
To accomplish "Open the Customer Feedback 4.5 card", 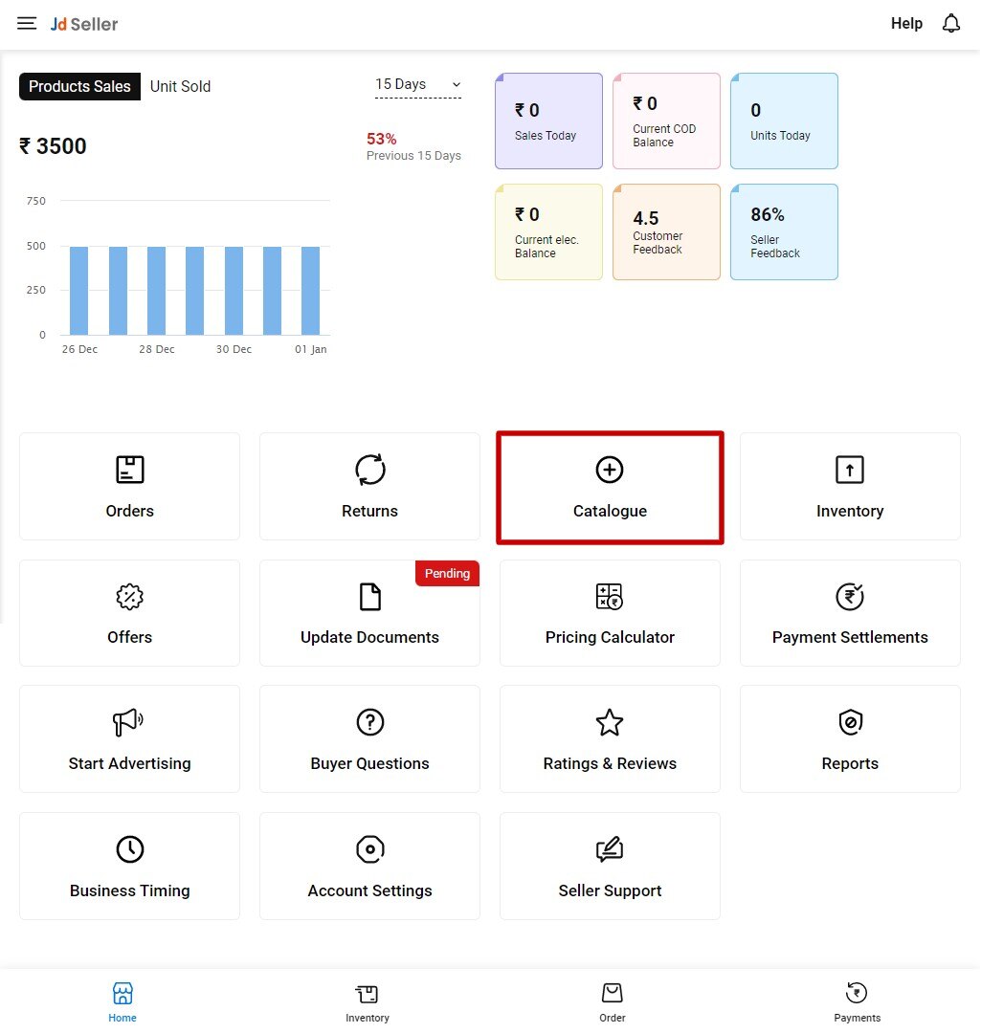I will 666,231.
